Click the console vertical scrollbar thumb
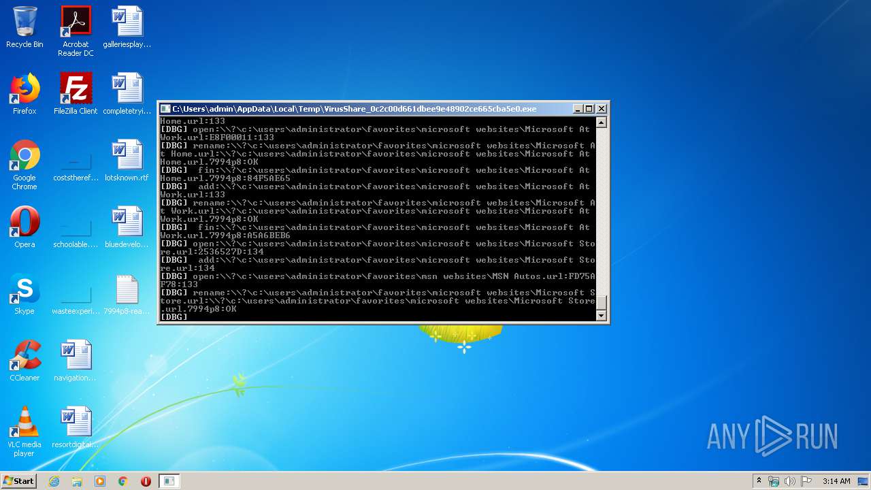 click(x=601, y=302)
